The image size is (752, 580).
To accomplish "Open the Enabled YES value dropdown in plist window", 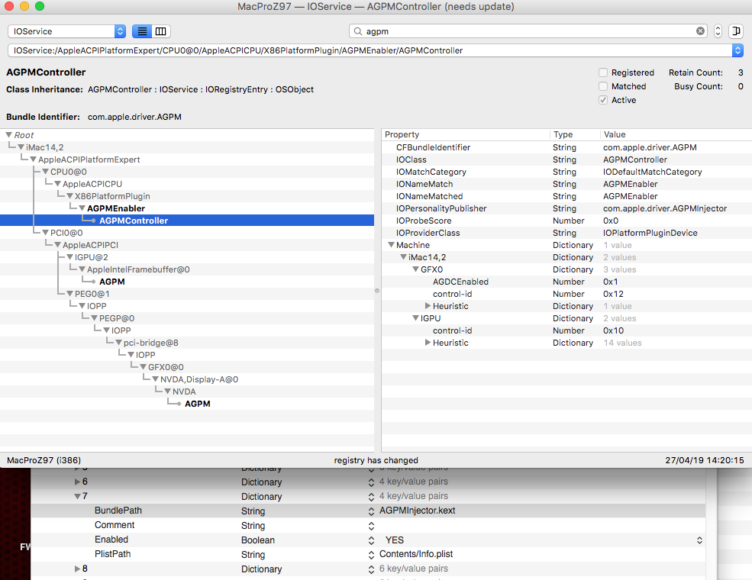I will click(x=699, y=540).
